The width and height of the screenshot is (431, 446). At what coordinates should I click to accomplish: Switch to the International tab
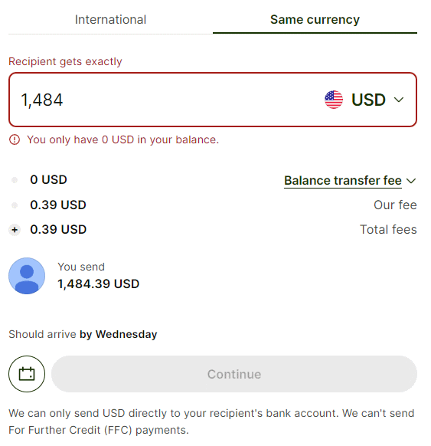click(x=110, y=20)
